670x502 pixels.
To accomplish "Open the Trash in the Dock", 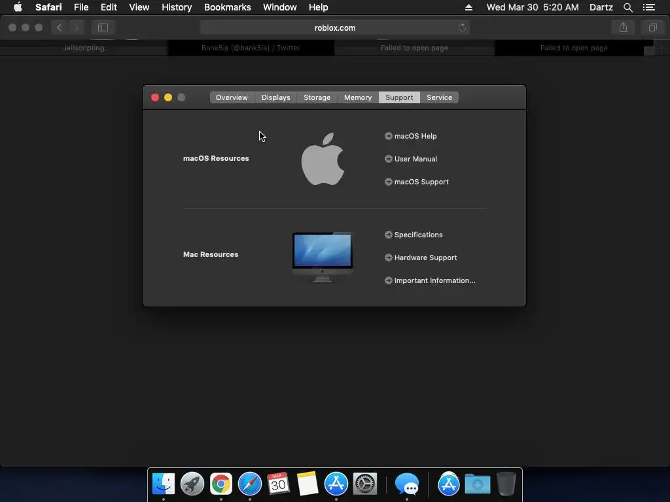I will [506, 484].
